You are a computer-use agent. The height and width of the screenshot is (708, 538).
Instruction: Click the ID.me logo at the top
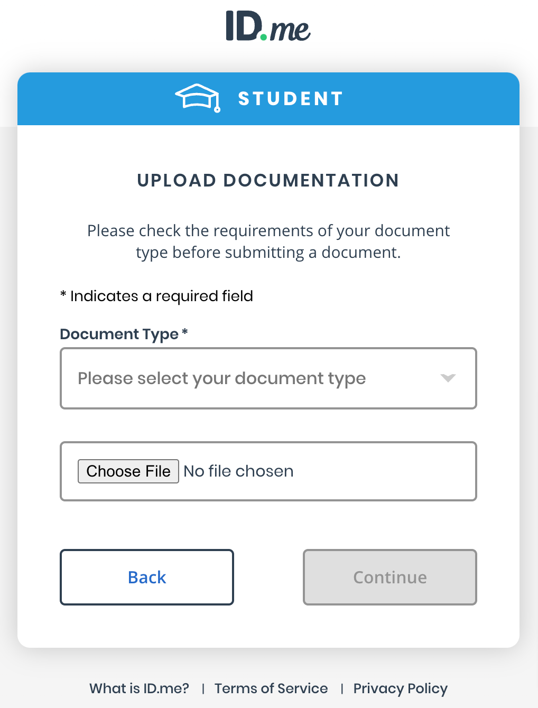pyautogui.click(x=268, y=28)
